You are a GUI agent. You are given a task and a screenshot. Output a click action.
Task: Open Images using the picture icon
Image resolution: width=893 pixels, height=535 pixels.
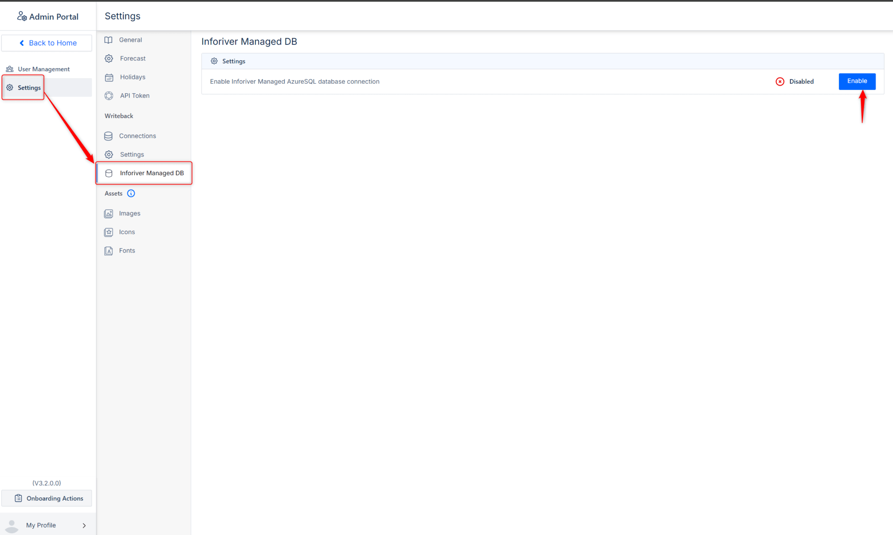tap(109, 213)
